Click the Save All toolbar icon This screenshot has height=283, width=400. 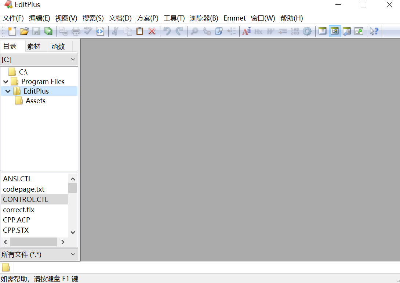click(48, 31)
